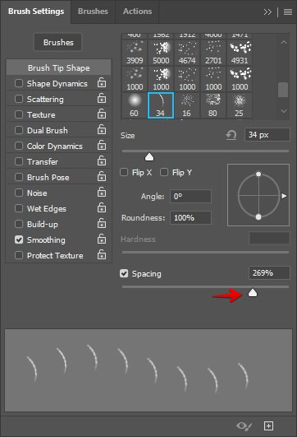
Task: Enable the Scattering checkbox
Action: (x=19, y=99)
